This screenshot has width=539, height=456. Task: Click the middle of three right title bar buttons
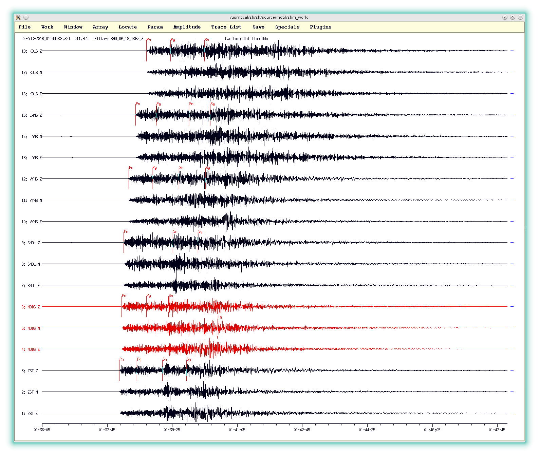[513, 17]
